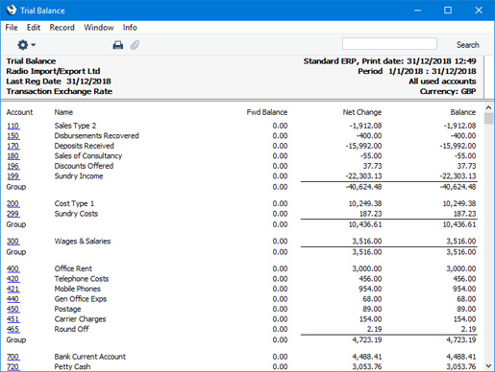
Task: Select the 3,053.76 Petty Cash balance
Action: point(461,366)
